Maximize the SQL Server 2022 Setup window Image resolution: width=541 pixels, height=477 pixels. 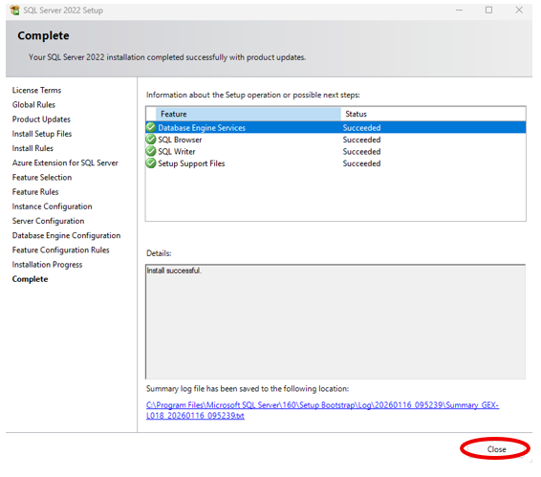click(x=488, y=11)
